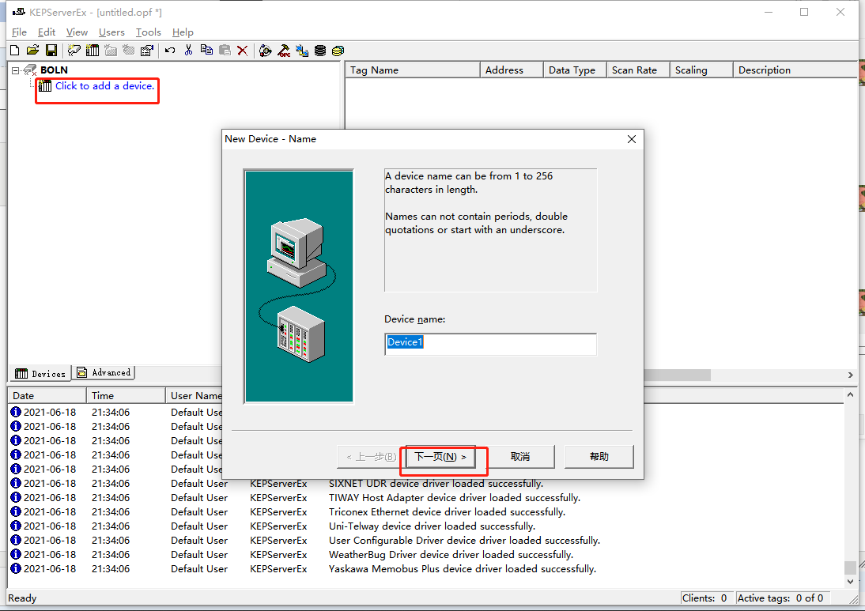Viewport: 865px width, 611px height.
Task: Click the info icon on the WeatherBug Driver row
Action: pos(16,554)
